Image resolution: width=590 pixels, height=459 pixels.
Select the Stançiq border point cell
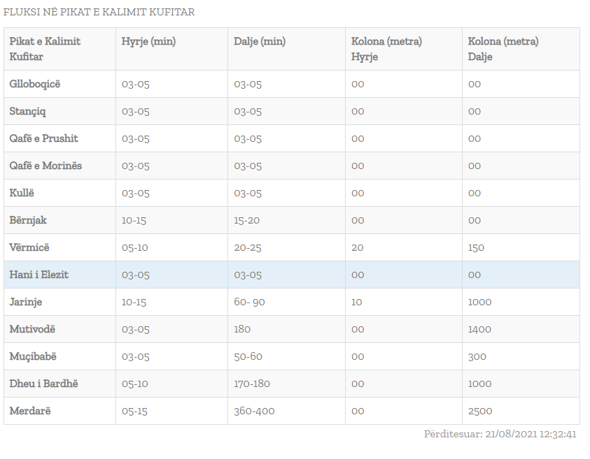pos(28,111)
